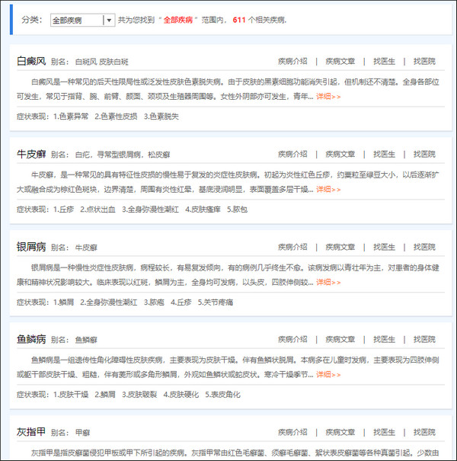Open the 鱼鳞病 disease title
The height and width of the screenshot is (461, 457).
click(31, 339)
